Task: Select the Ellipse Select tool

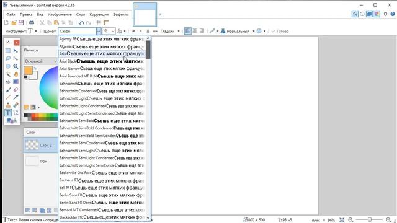Action: point(8,66)
